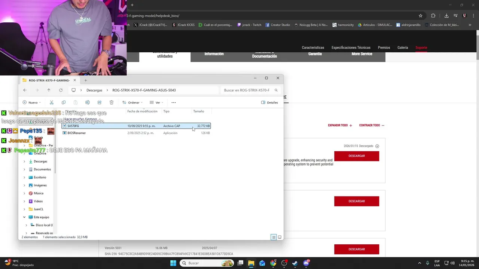Click the search magnifier in Explorer
The width and height of the screenshot is (479, 269).
pyautogui.click(x=276, y=90)
